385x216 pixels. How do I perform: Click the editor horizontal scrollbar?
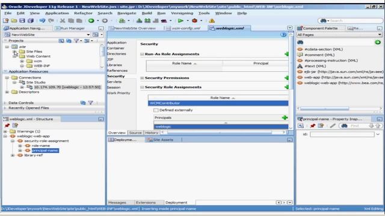pyautogui.click(x=220, y=133)
